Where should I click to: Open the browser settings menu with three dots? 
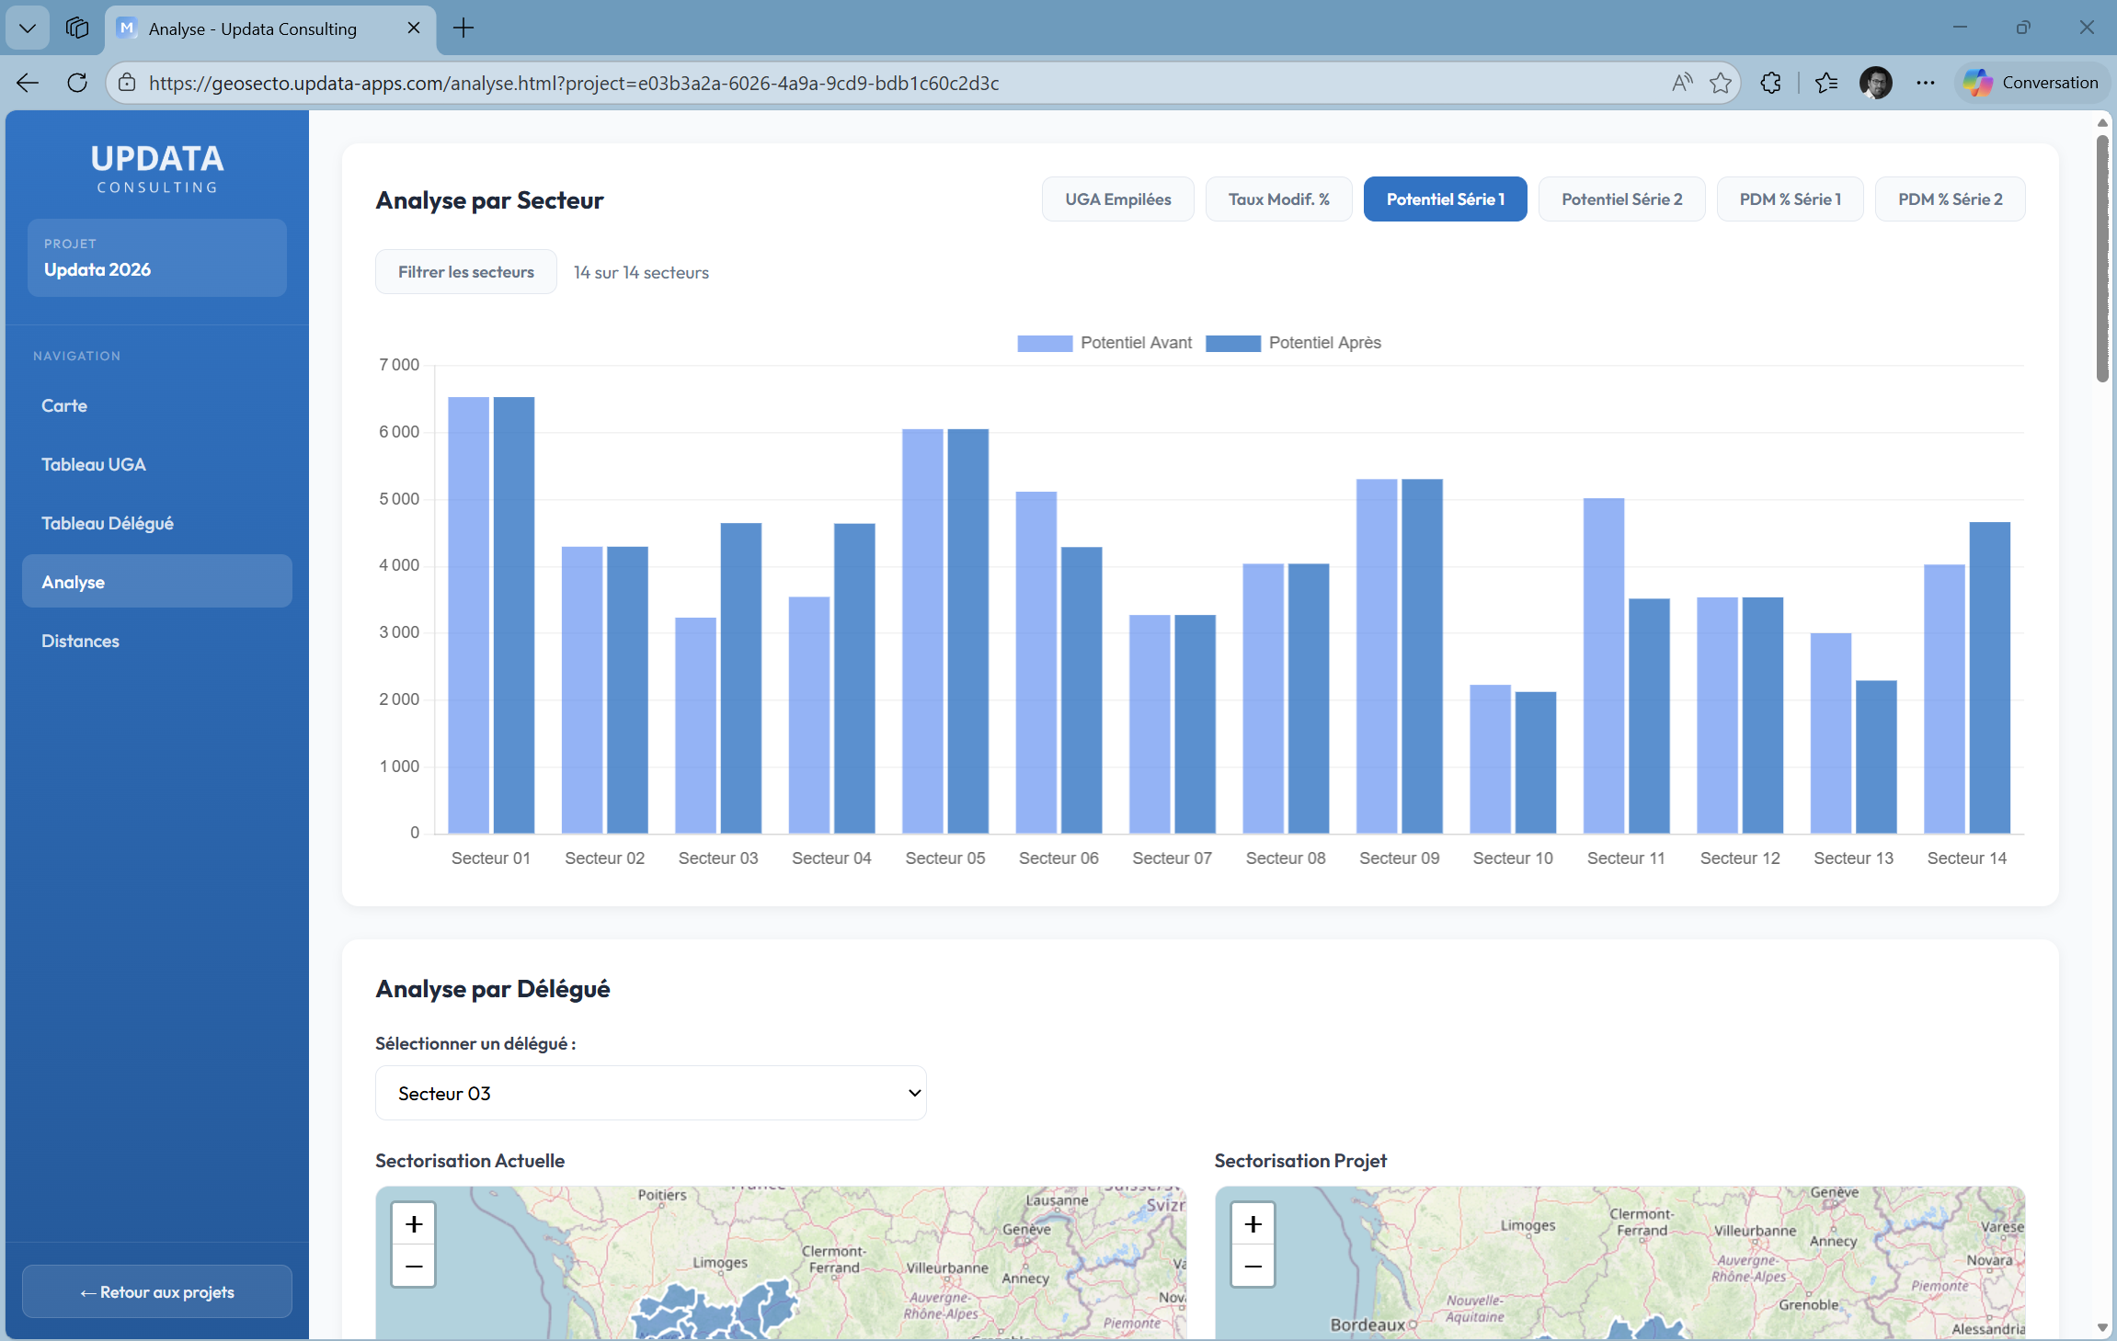click(1926, 83)
